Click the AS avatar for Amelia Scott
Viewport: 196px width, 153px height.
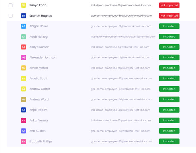coord(23,78)
